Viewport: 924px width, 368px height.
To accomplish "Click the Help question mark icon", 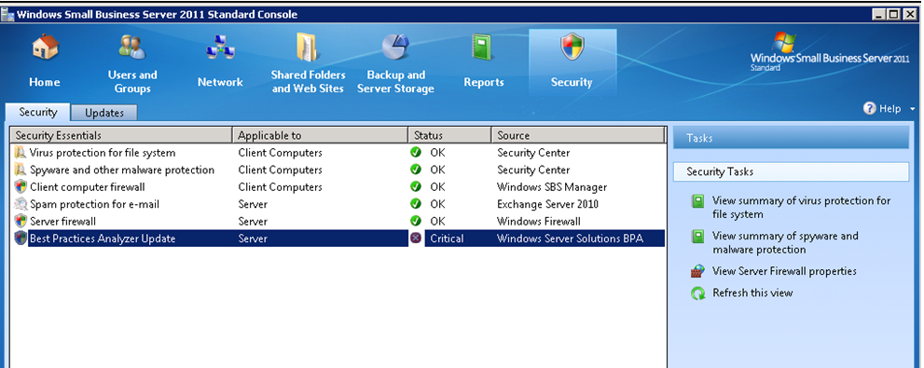I will 870,108.
